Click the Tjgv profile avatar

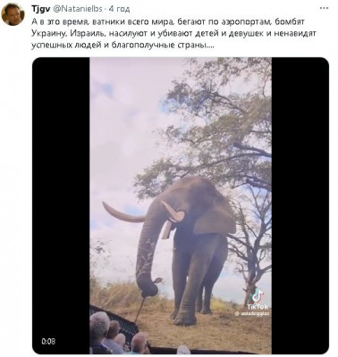13,14
